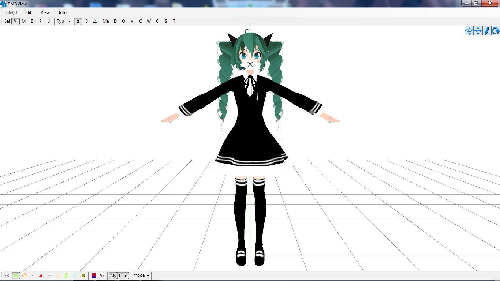Open the Info menu
This screenshot has height=281, width=500.
pyautogui.click(x=63, y=12)
